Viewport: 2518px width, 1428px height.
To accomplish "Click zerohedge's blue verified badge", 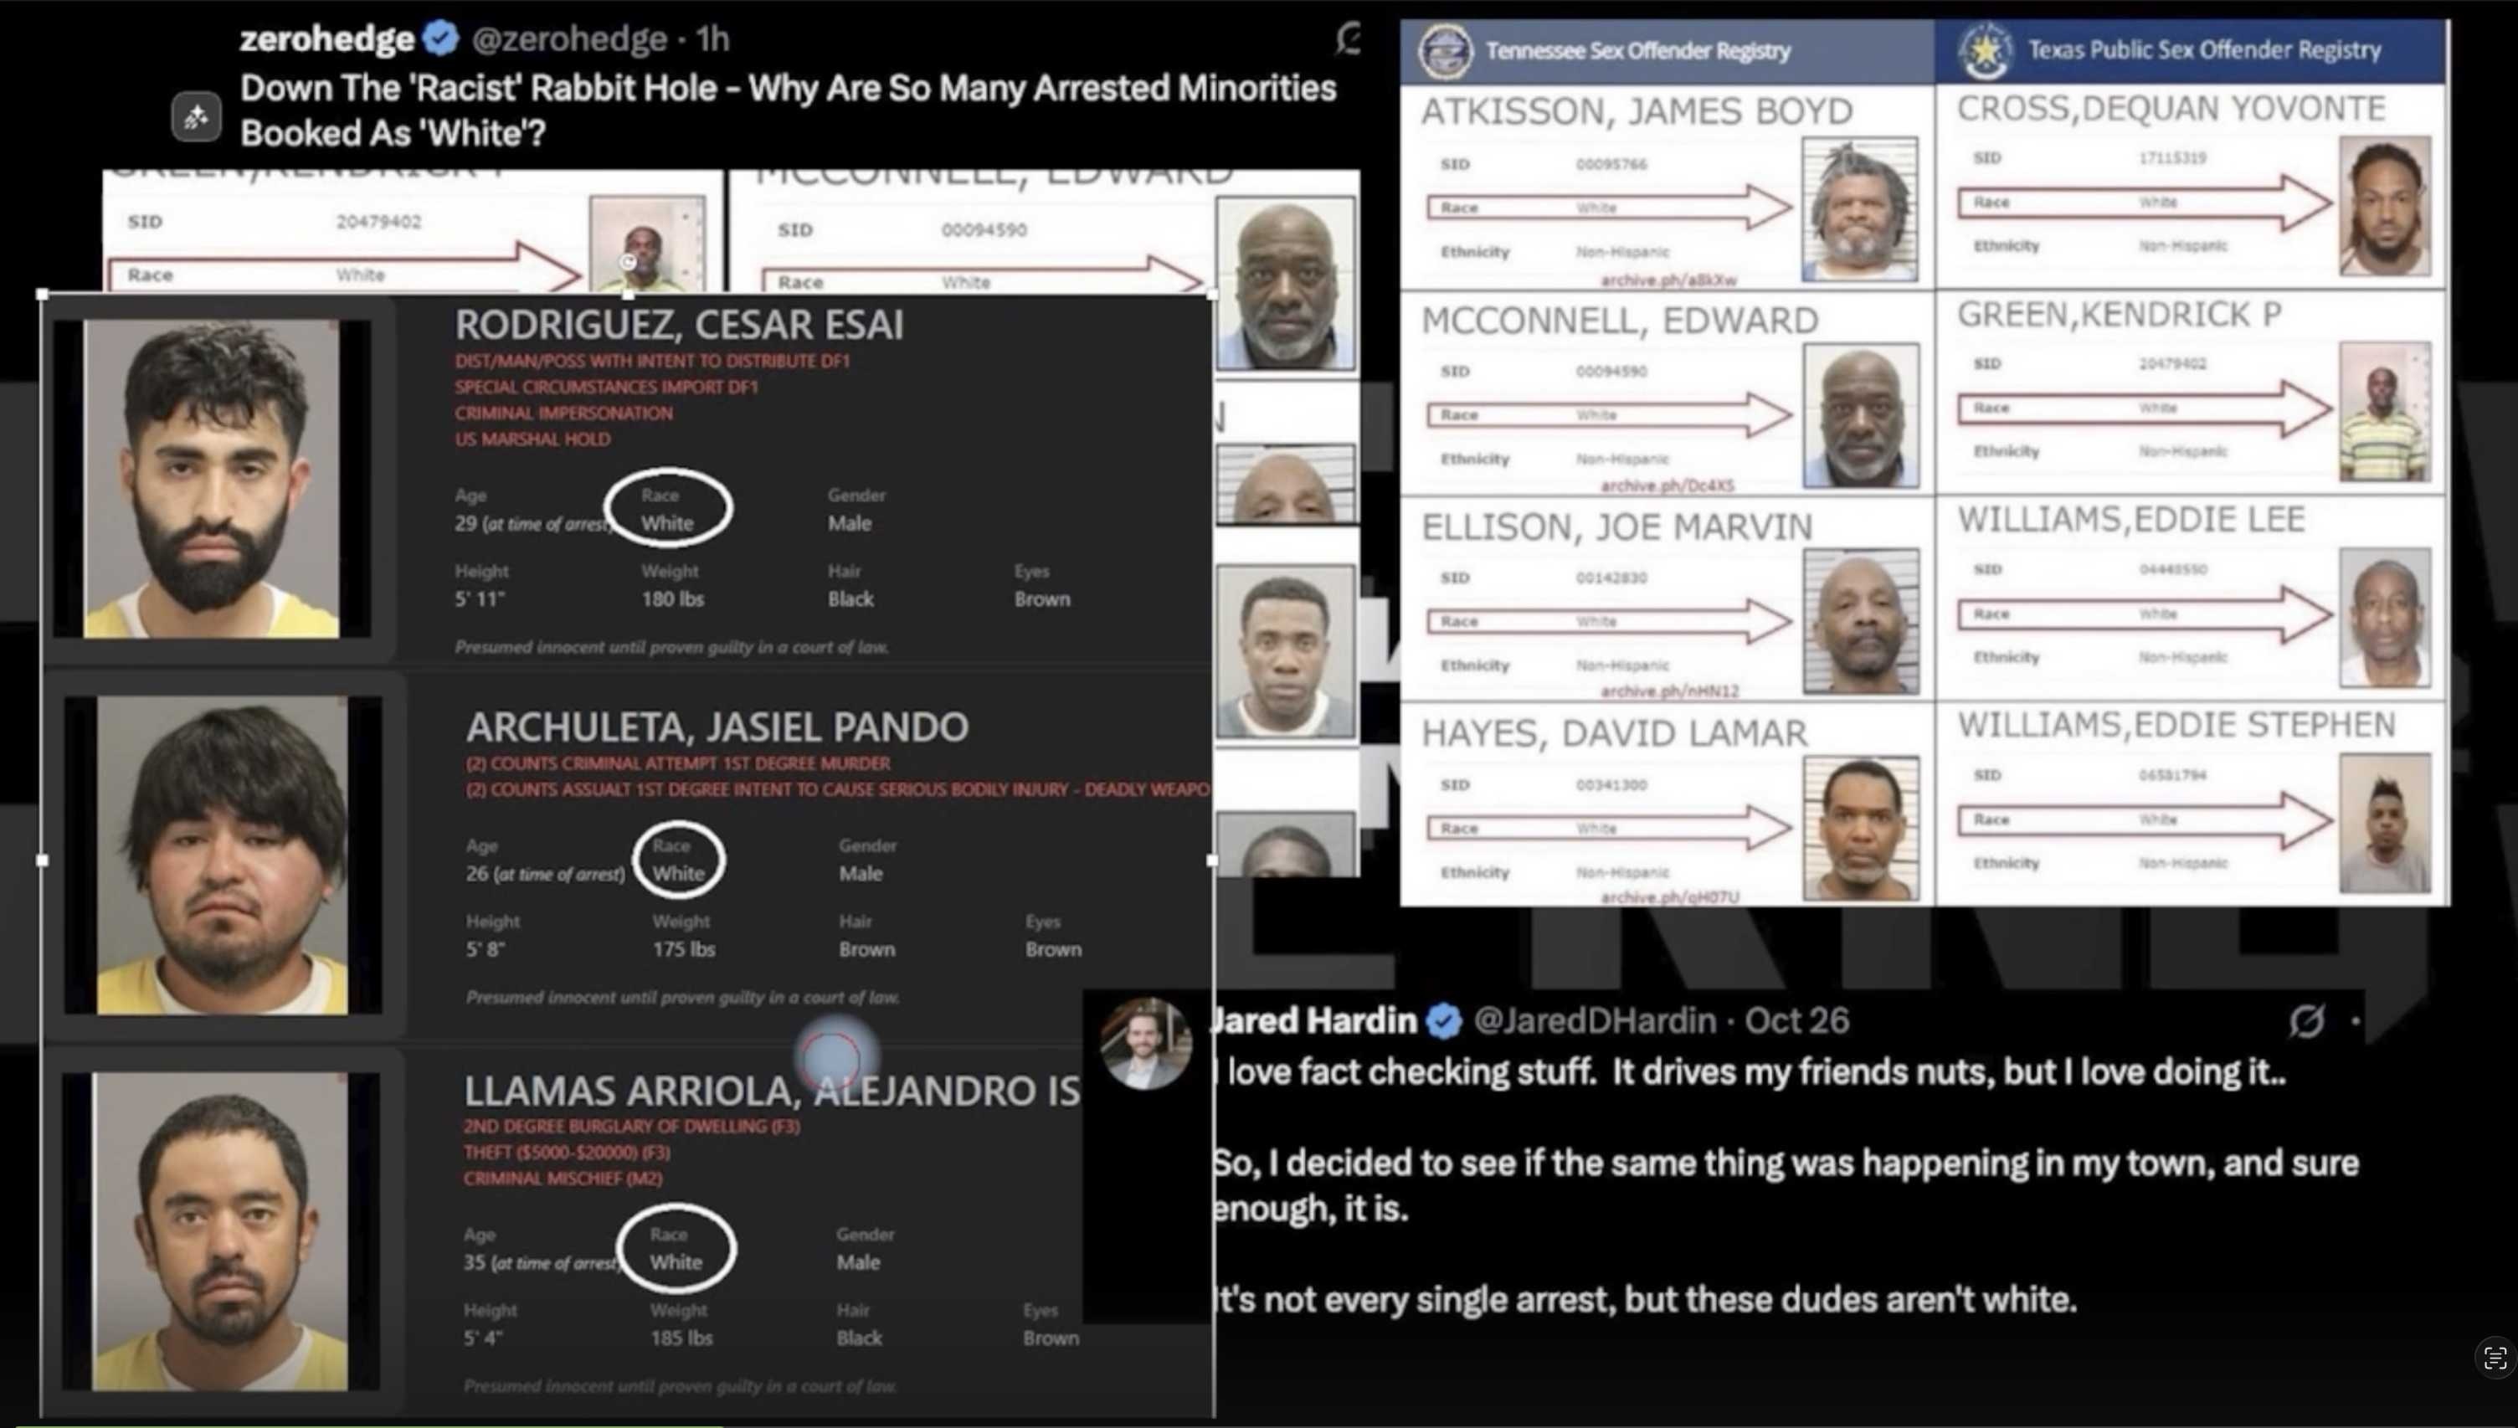I will point(441,39).
